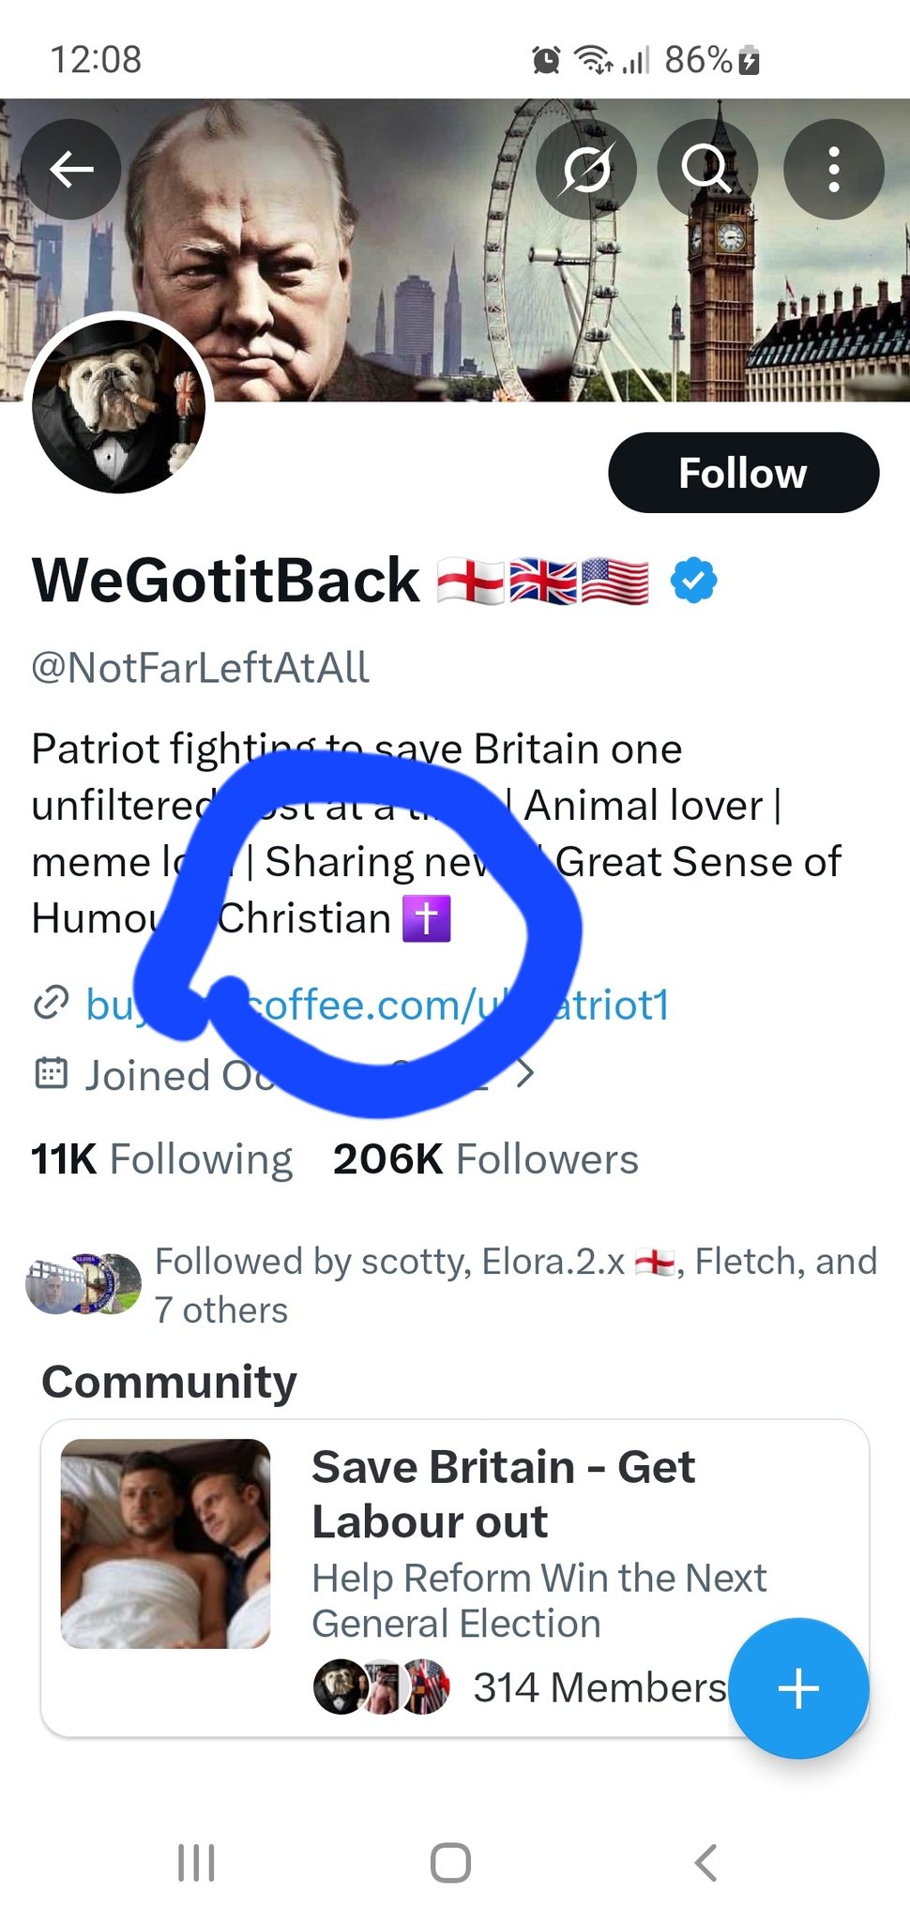Open profile search magnifier icon

(x=707, y=170)
